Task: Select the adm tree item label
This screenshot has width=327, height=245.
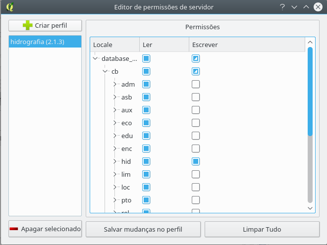Action: pyautogui.click(x=128, y=84)
